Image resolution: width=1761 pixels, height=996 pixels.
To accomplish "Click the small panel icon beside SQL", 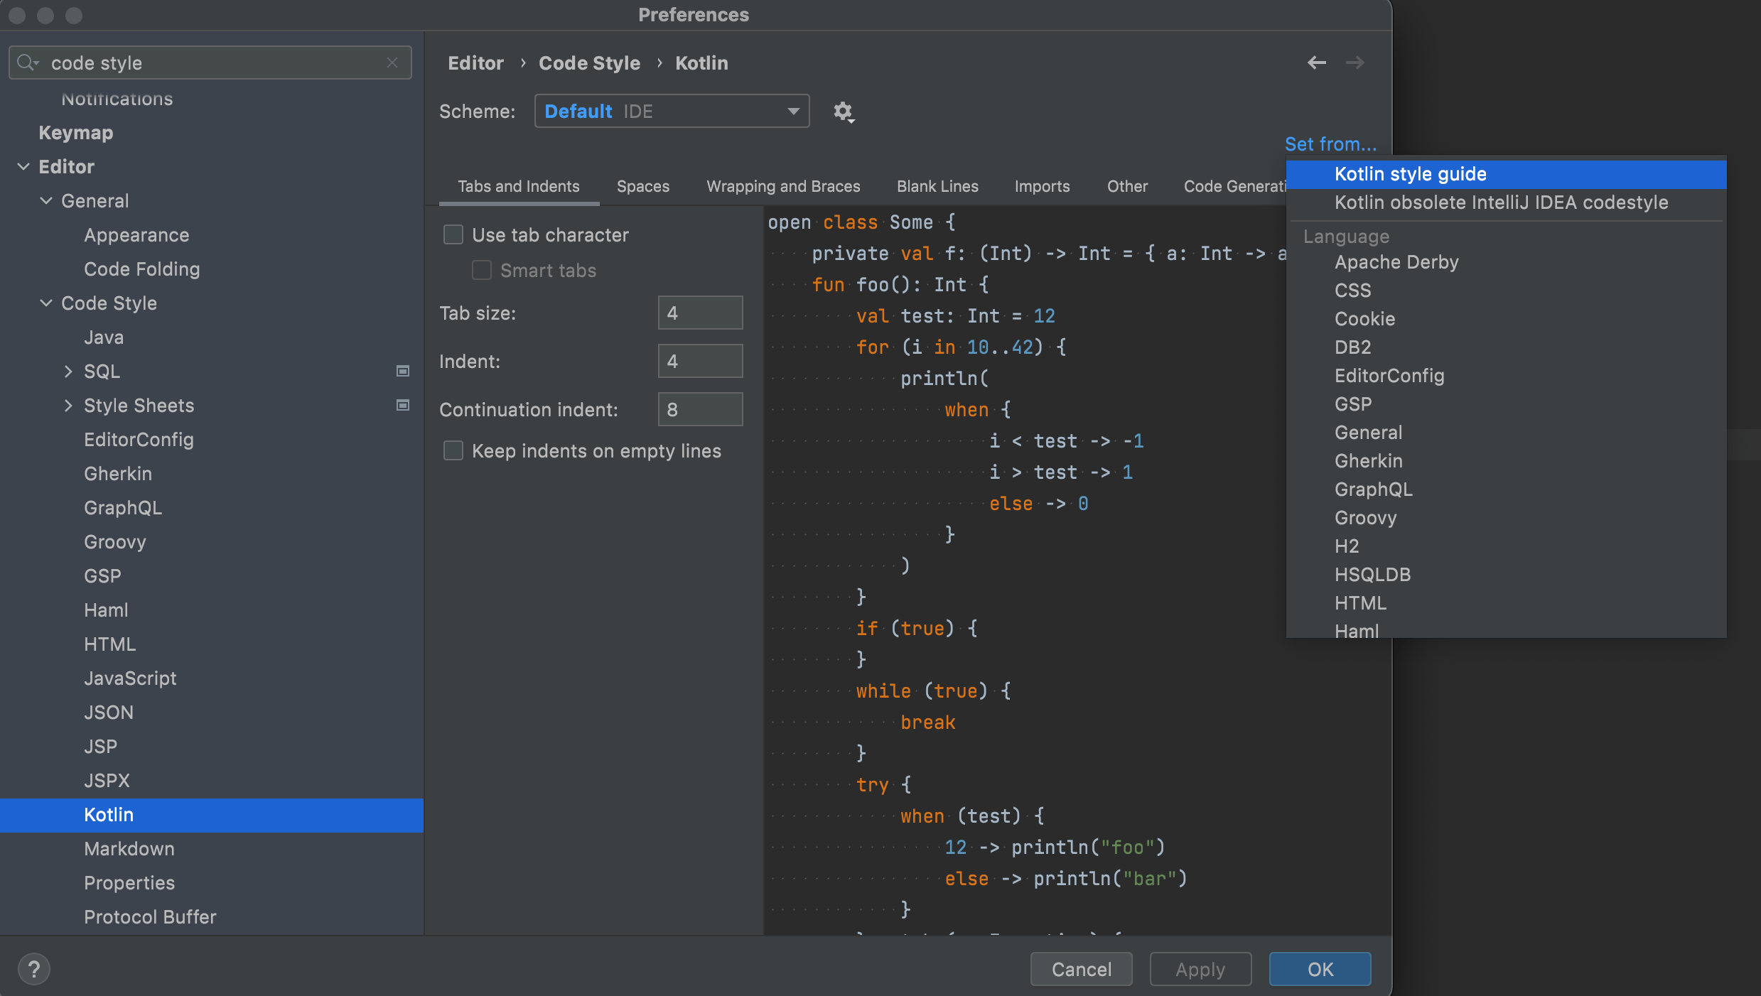I will pos(402,371).
